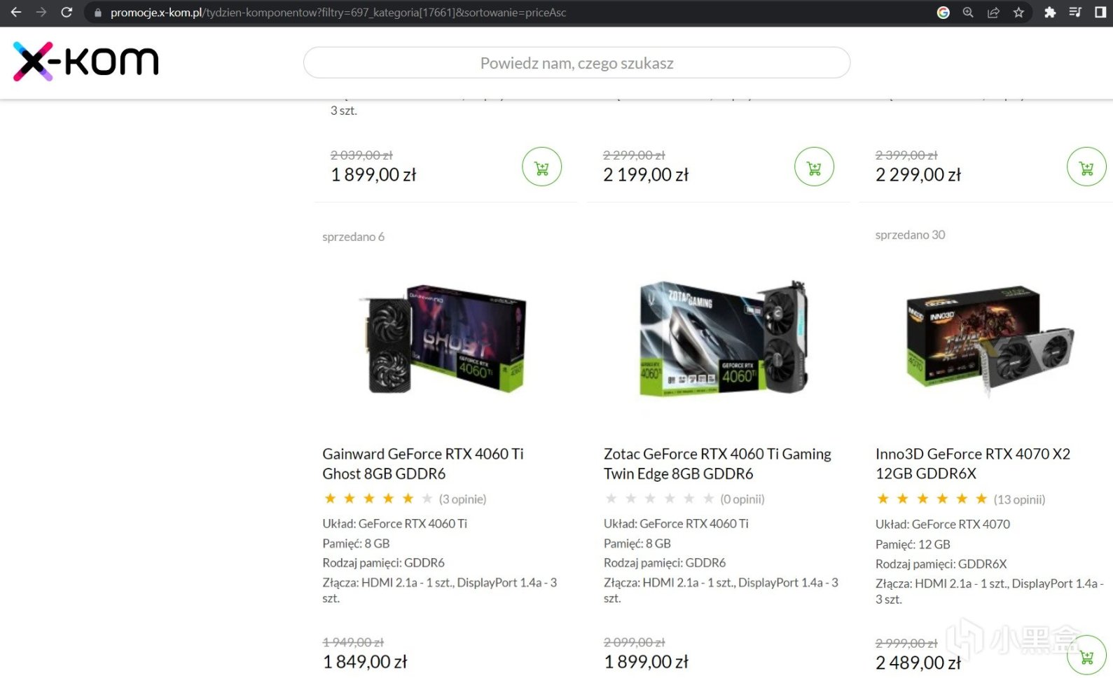Reload the page with the refresh icon

pos(67,12)
